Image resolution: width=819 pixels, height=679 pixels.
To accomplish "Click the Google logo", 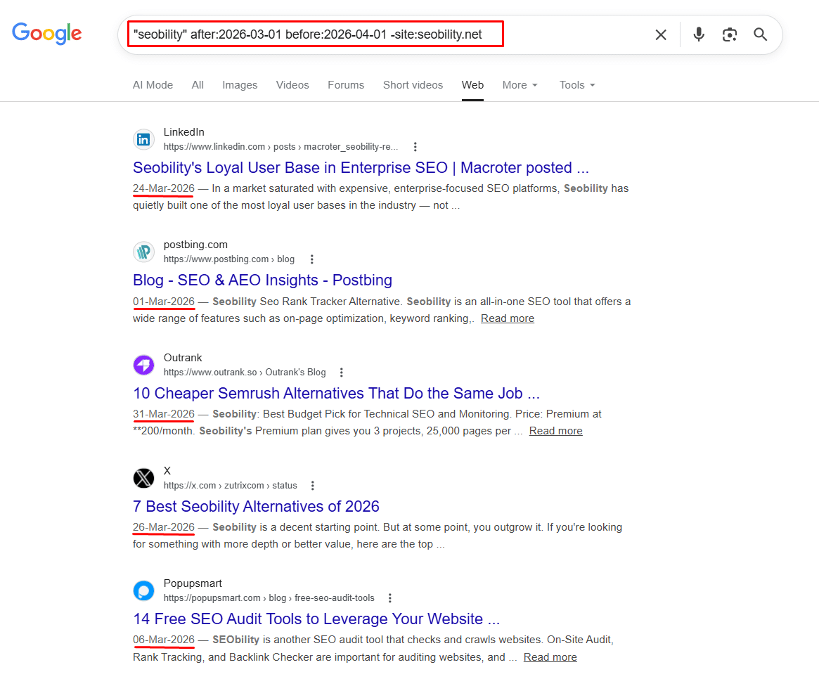I will tap(47, 34).
